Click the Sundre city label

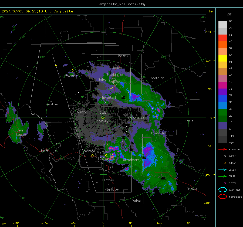(x=82, y=112)
